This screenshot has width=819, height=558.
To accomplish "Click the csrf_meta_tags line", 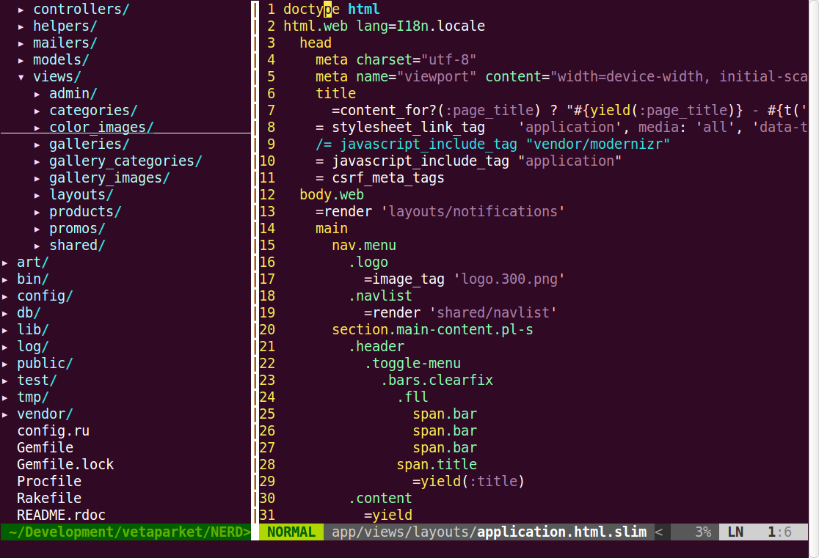I will click(x=379, y=177).
